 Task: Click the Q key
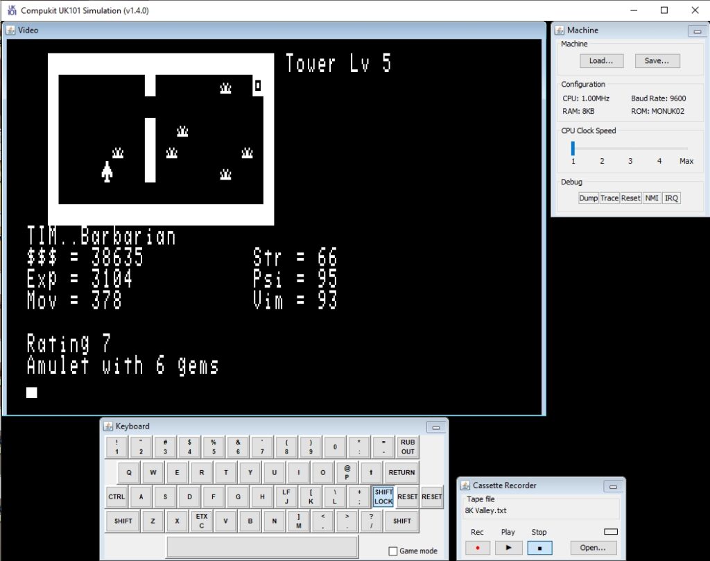coord(129,472)
